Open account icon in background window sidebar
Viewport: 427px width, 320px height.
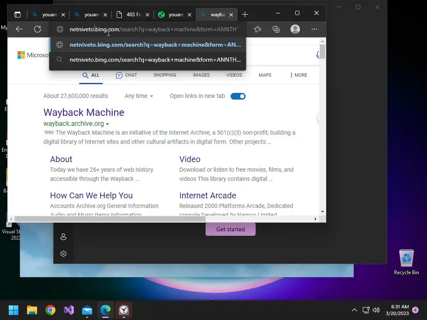[x=63, y=237]
